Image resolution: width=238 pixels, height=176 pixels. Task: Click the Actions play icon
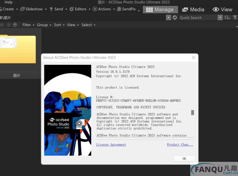tap(95, 9)
